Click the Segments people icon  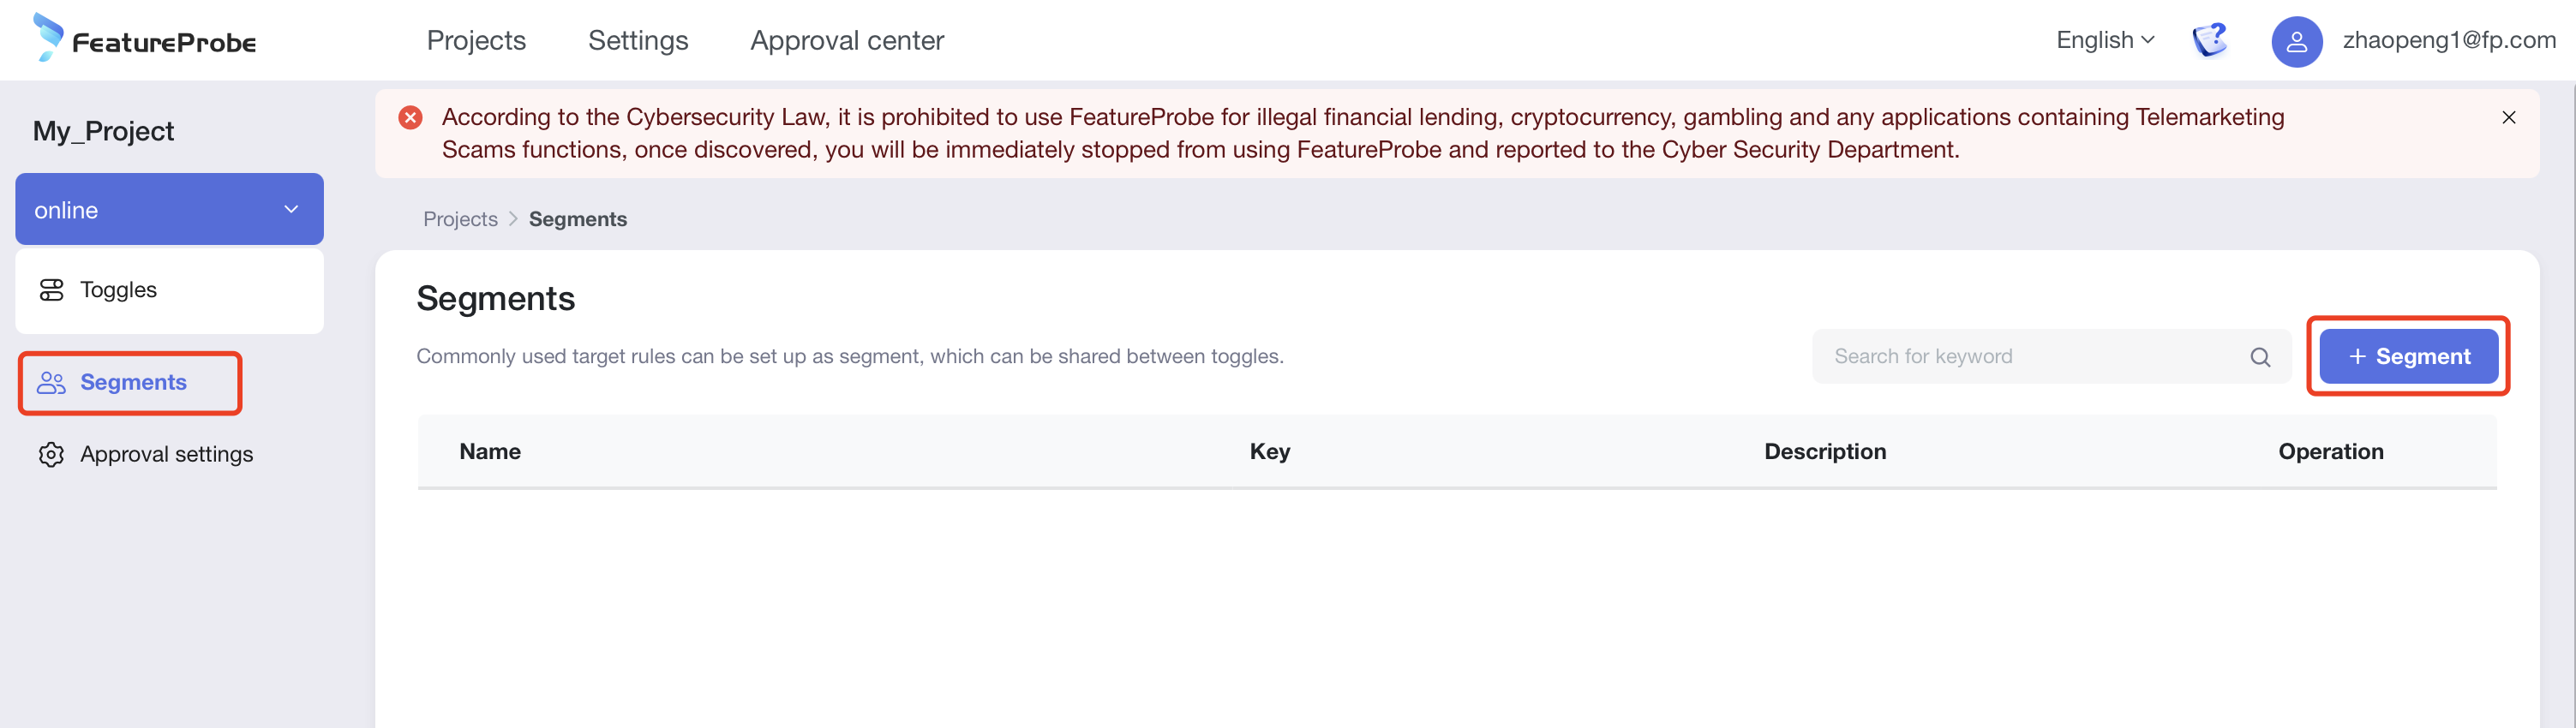click(x=51, y=383)
